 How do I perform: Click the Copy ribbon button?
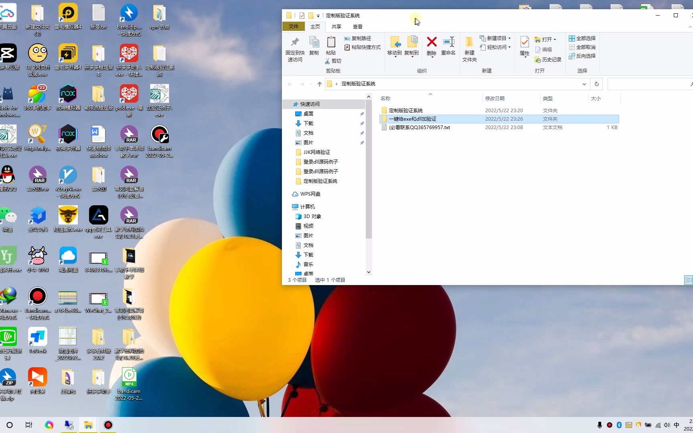point(314,46)
